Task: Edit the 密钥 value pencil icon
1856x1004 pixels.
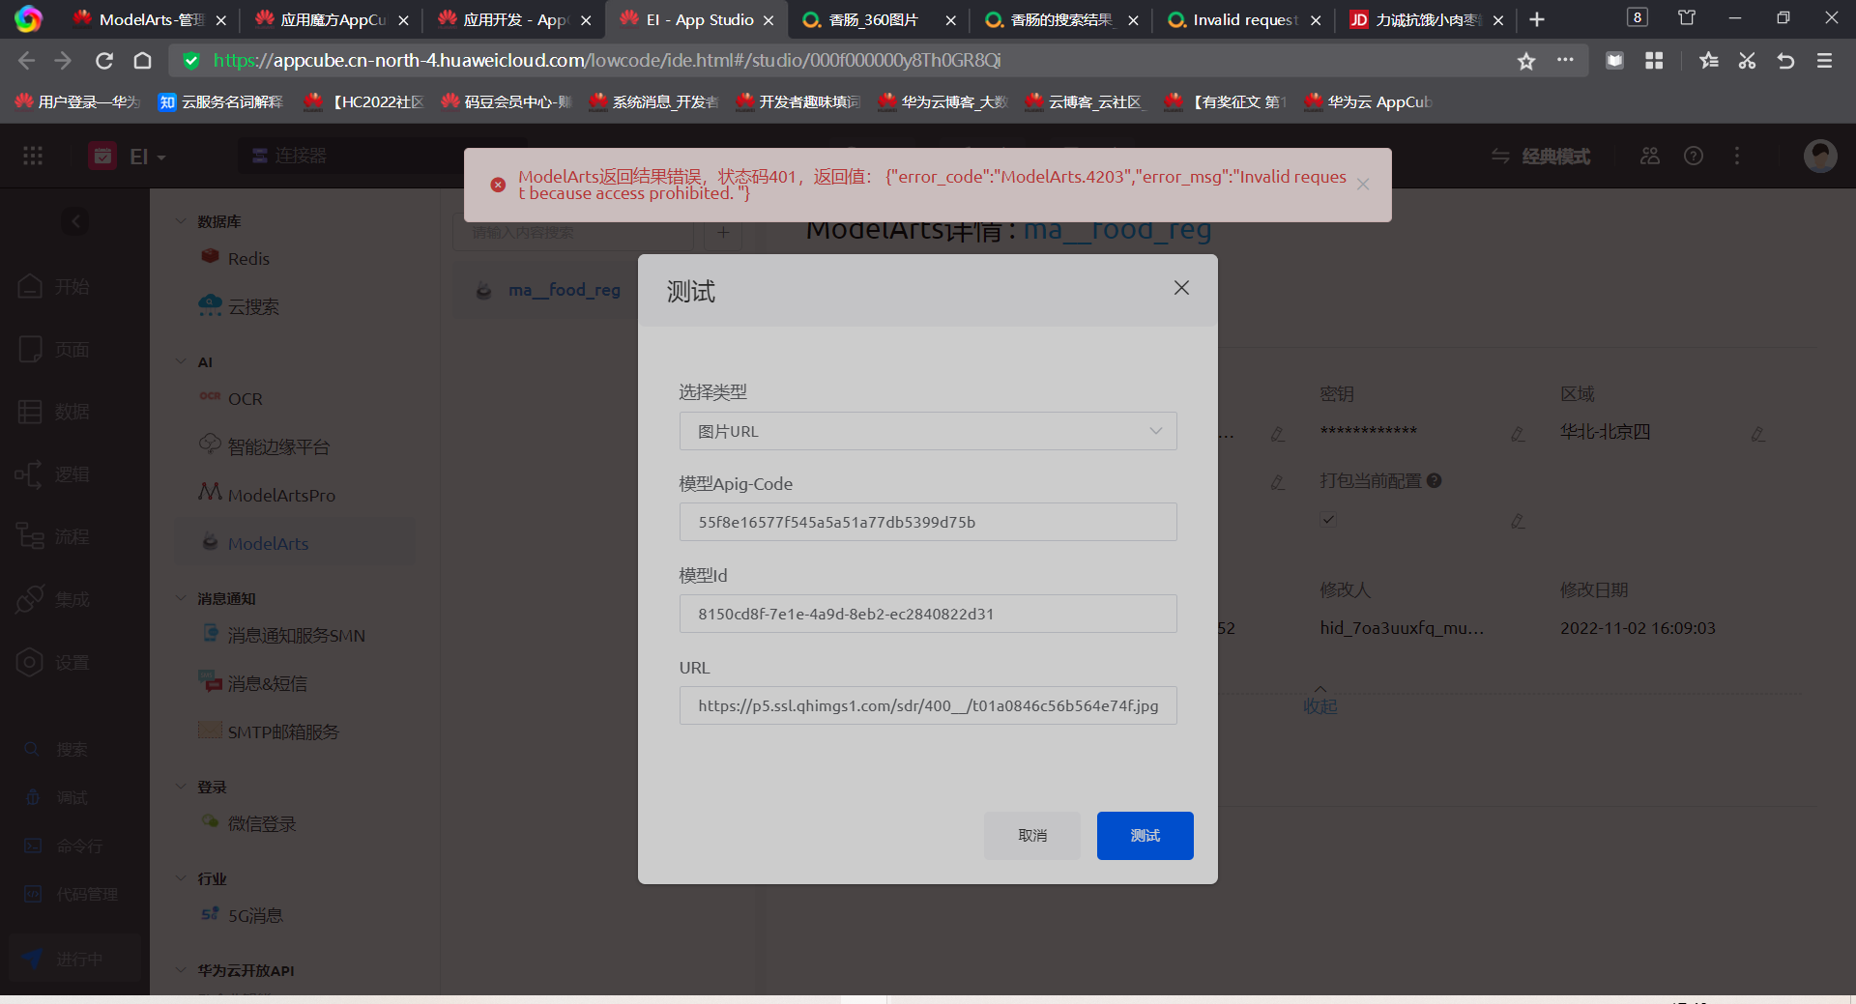Action: click(x=1518, y=435)
